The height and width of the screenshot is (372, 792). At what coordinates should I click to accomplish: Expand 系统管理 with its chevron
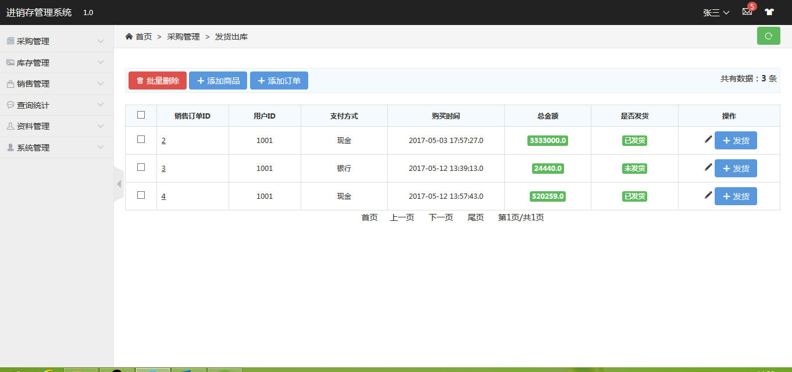click(101, 147)
